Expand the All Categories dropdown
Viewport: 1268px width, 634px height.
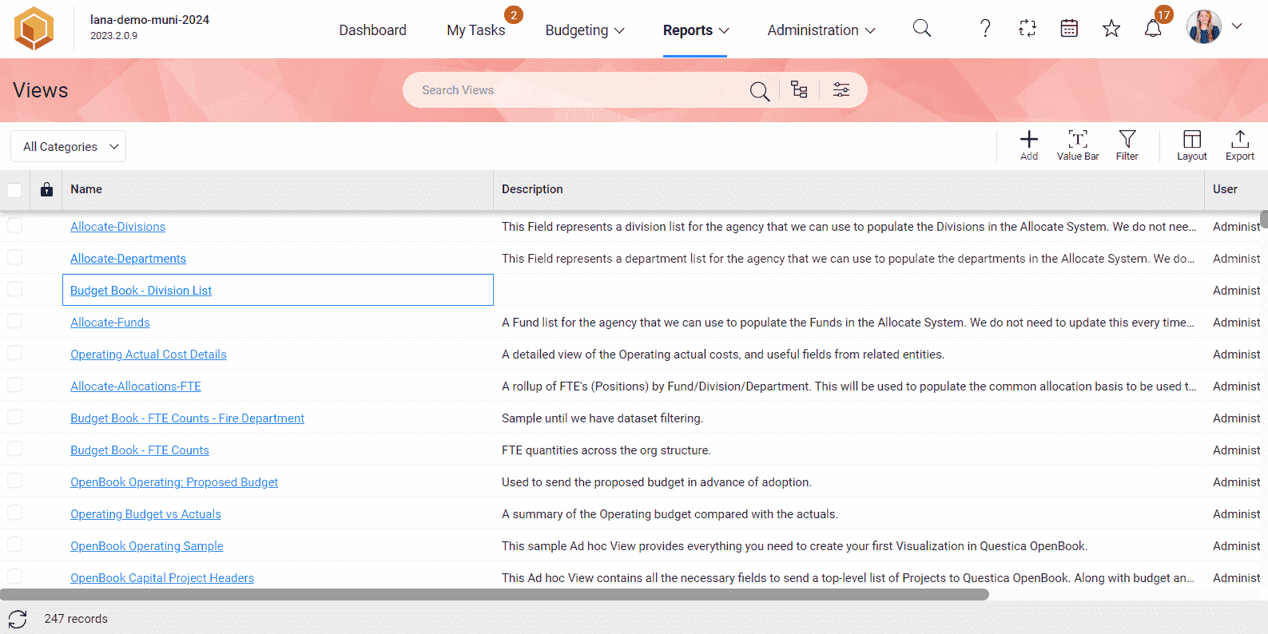pos(69,147)
